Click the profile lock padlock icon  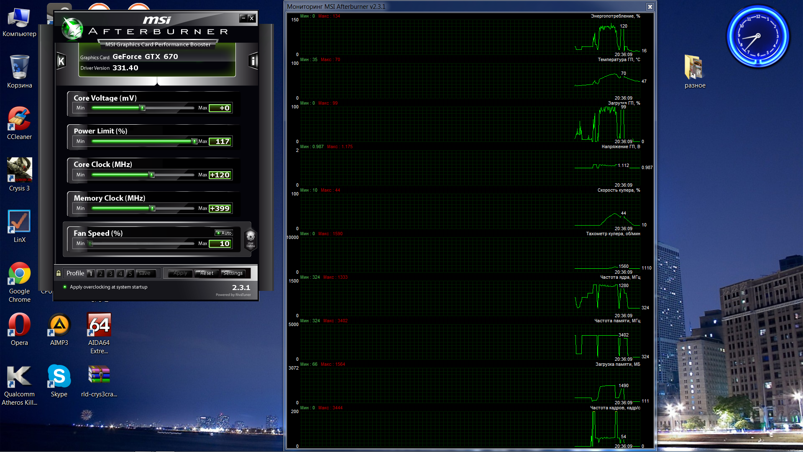pyautogui.click(x=59, y=273)
